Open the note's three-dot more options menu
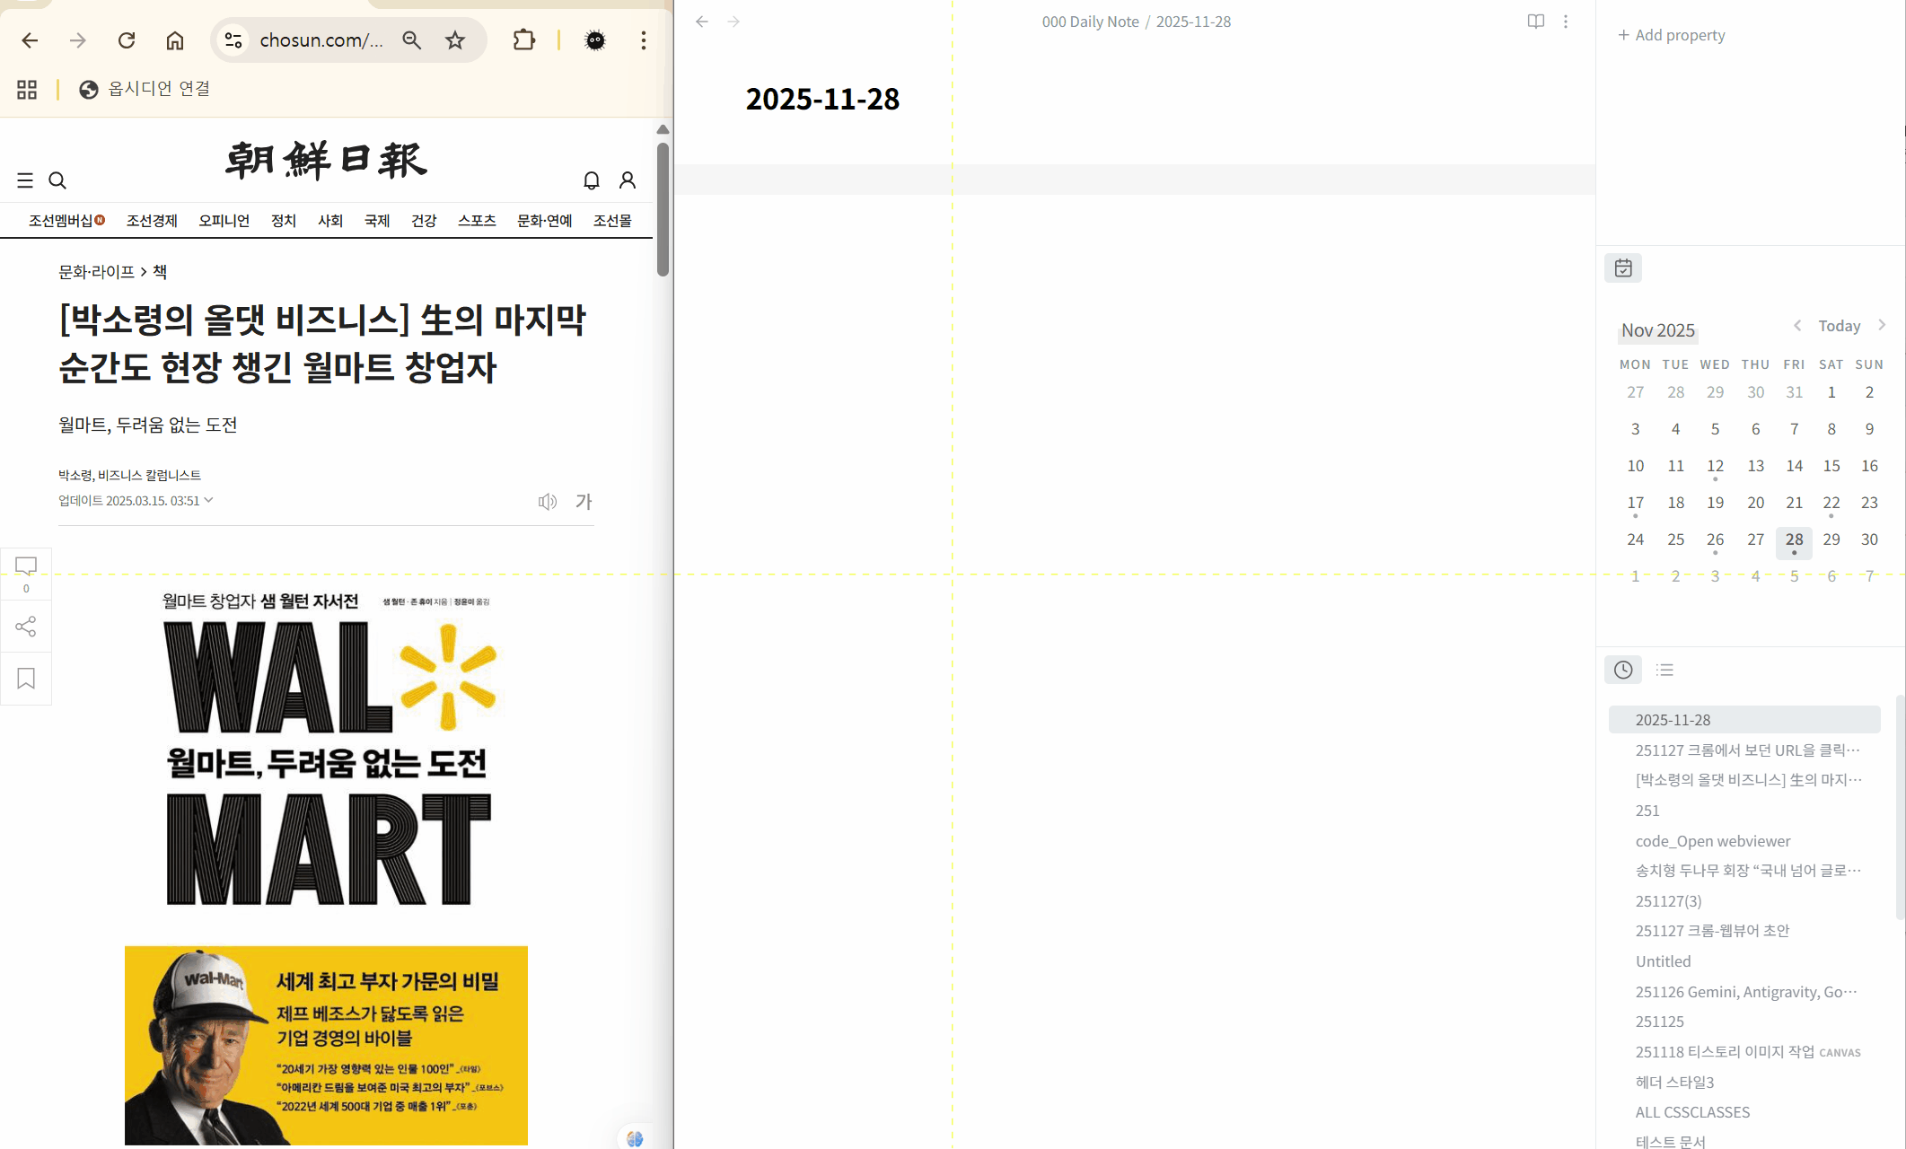This screenshot has height=1149, width=1906. [x=1566, y=22]
